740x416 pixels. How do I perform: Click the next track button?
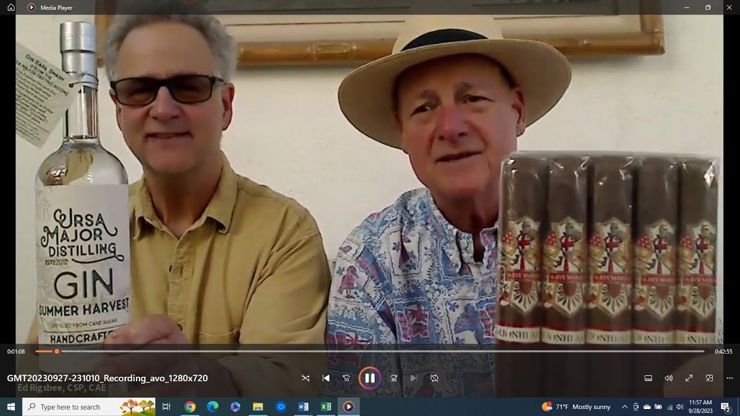(x=413, y=378)
